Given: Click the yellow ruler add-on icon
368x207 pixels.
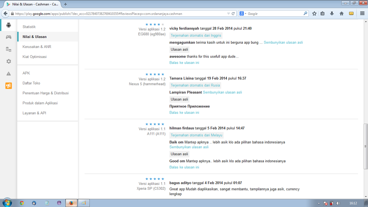Looking at the screenshot, I should coord(351,14).
